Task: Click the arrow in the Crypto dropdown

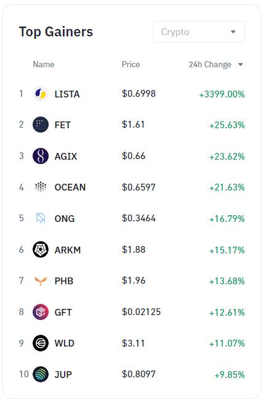Action: pyautogui.click(x=233, y=32)
